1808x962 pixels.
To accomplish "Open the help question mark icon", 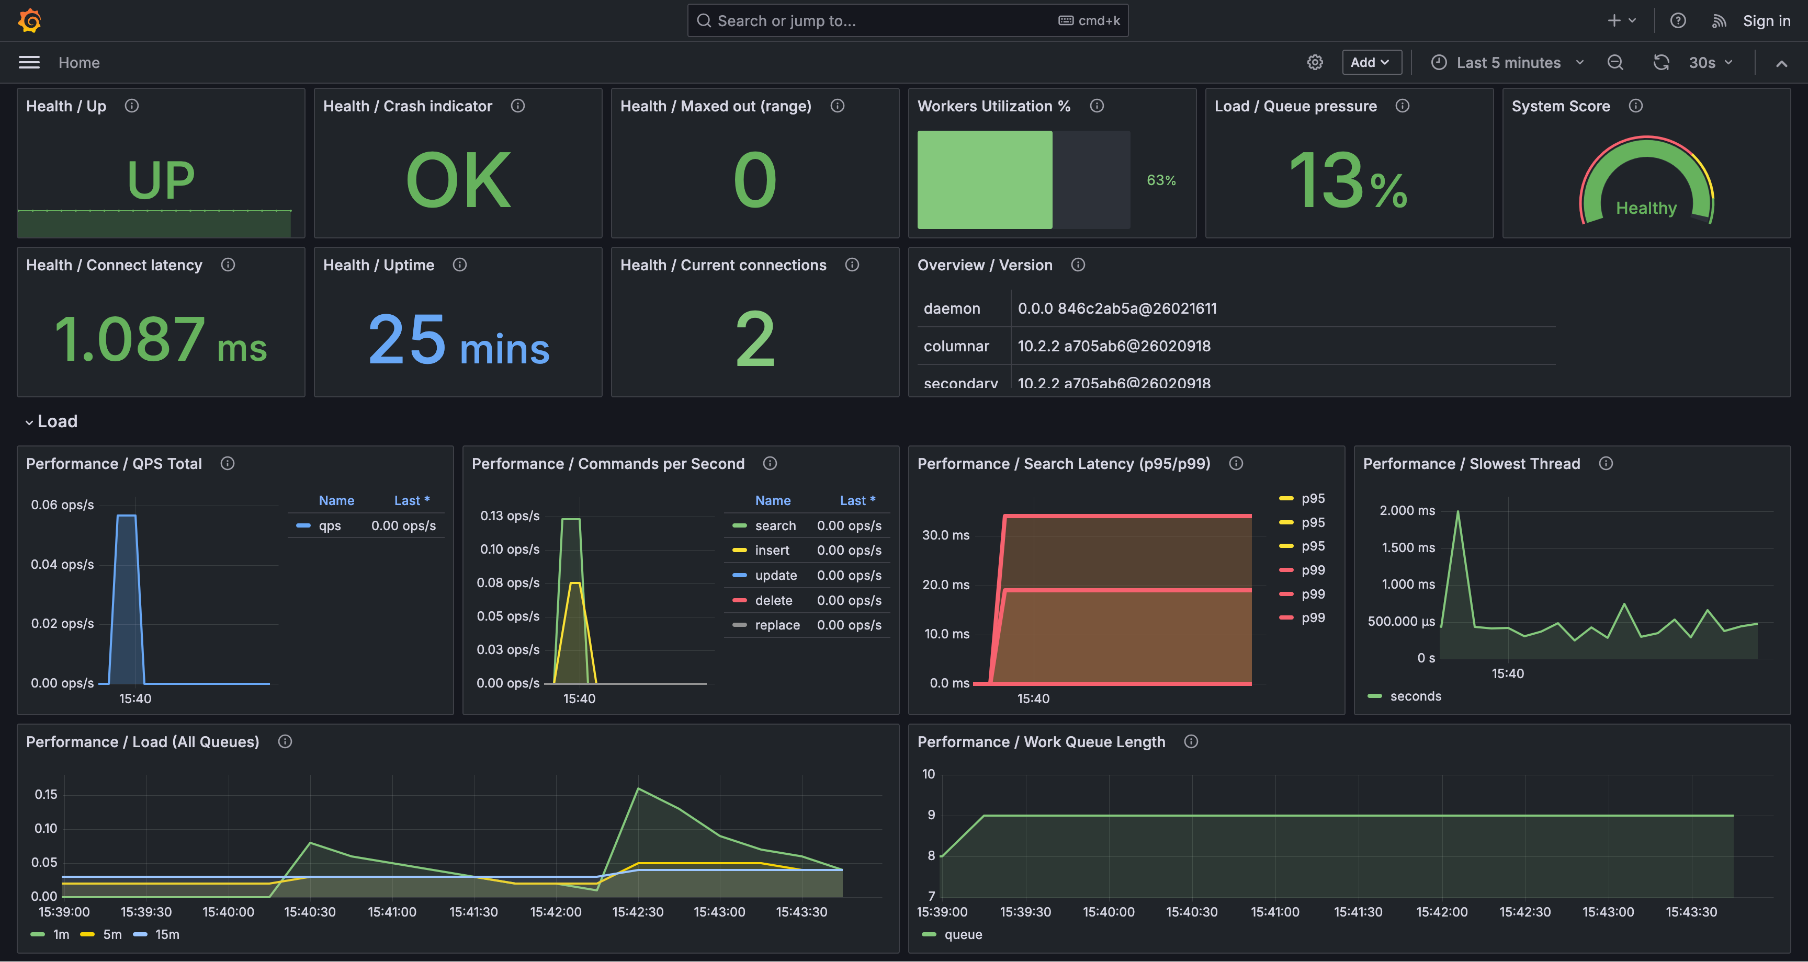I will pos(1678,20).
